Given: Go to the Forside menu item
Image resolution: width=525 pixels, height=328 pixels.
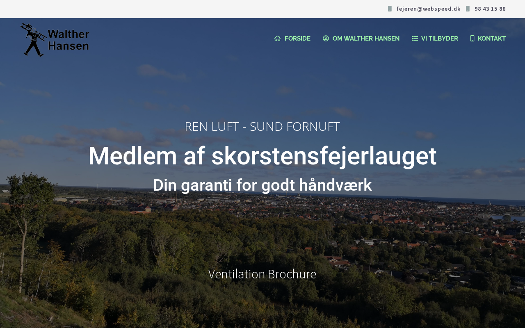Looking at the screenshot, I should point(297,39).
